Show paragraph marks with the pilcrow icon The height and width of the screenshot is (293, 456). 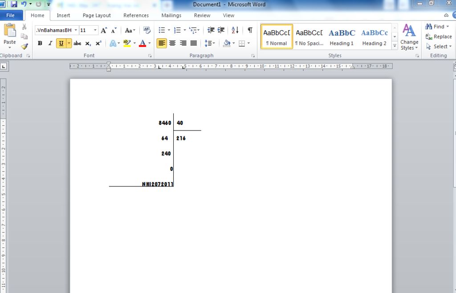(x=250, y=30)
